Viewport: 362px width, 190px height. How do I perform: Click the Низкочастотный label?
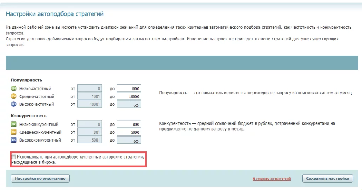pos(35,88)
